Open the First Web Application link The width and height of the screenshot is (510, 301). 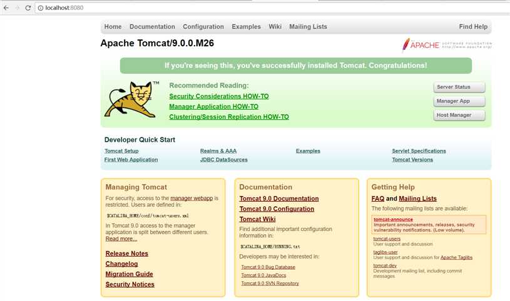tap(131, 160)
